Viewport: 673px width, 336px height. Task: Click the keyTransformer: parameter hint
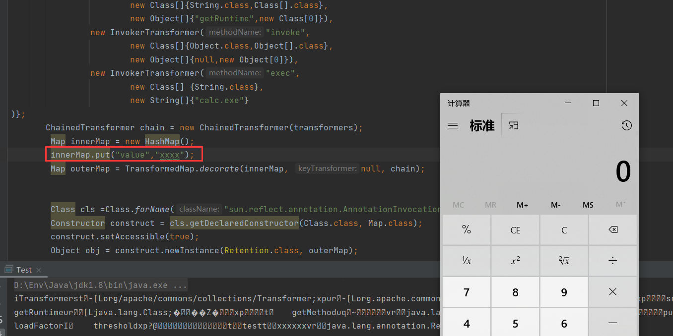pos(327,169)
